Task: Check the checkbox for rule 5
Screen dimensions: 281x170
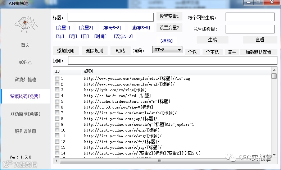Action: tap(57, 101)
